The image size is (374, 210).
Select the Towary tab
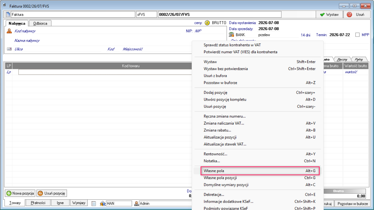15,203
